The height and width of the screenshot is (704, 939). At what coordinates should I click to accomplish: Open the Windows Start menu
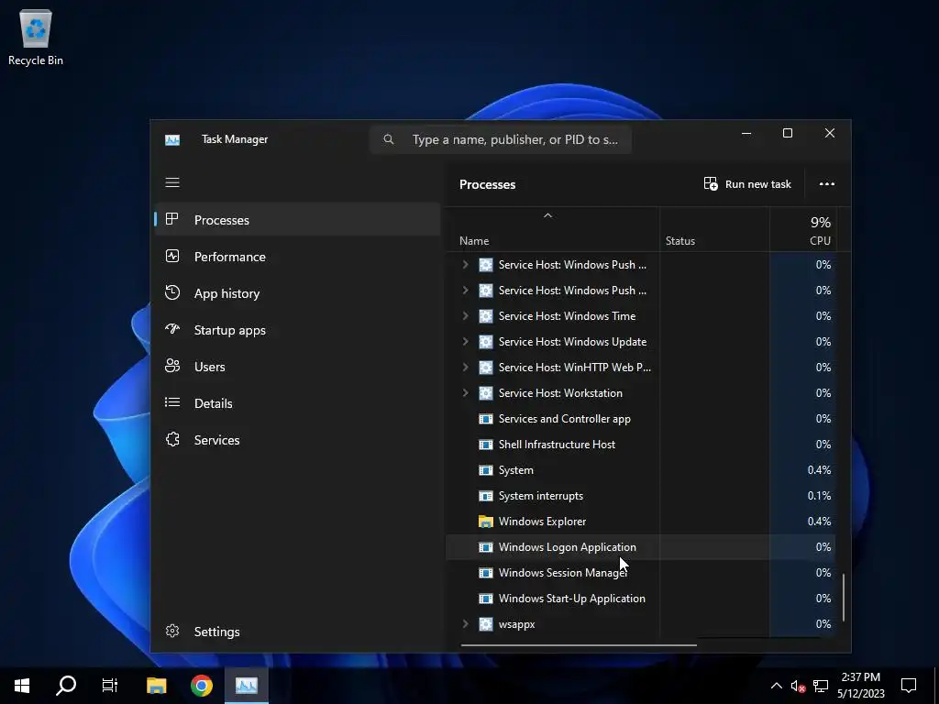point(22,686)
